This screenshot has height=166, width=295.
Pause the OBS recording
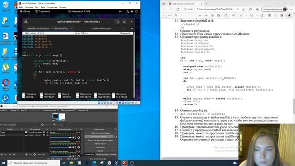click(116, 136)
